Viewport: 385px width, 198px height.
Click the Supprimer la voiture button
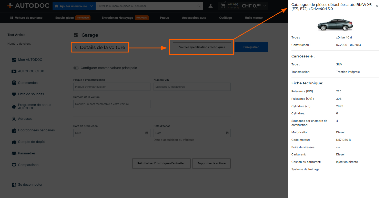pos(211,163)
